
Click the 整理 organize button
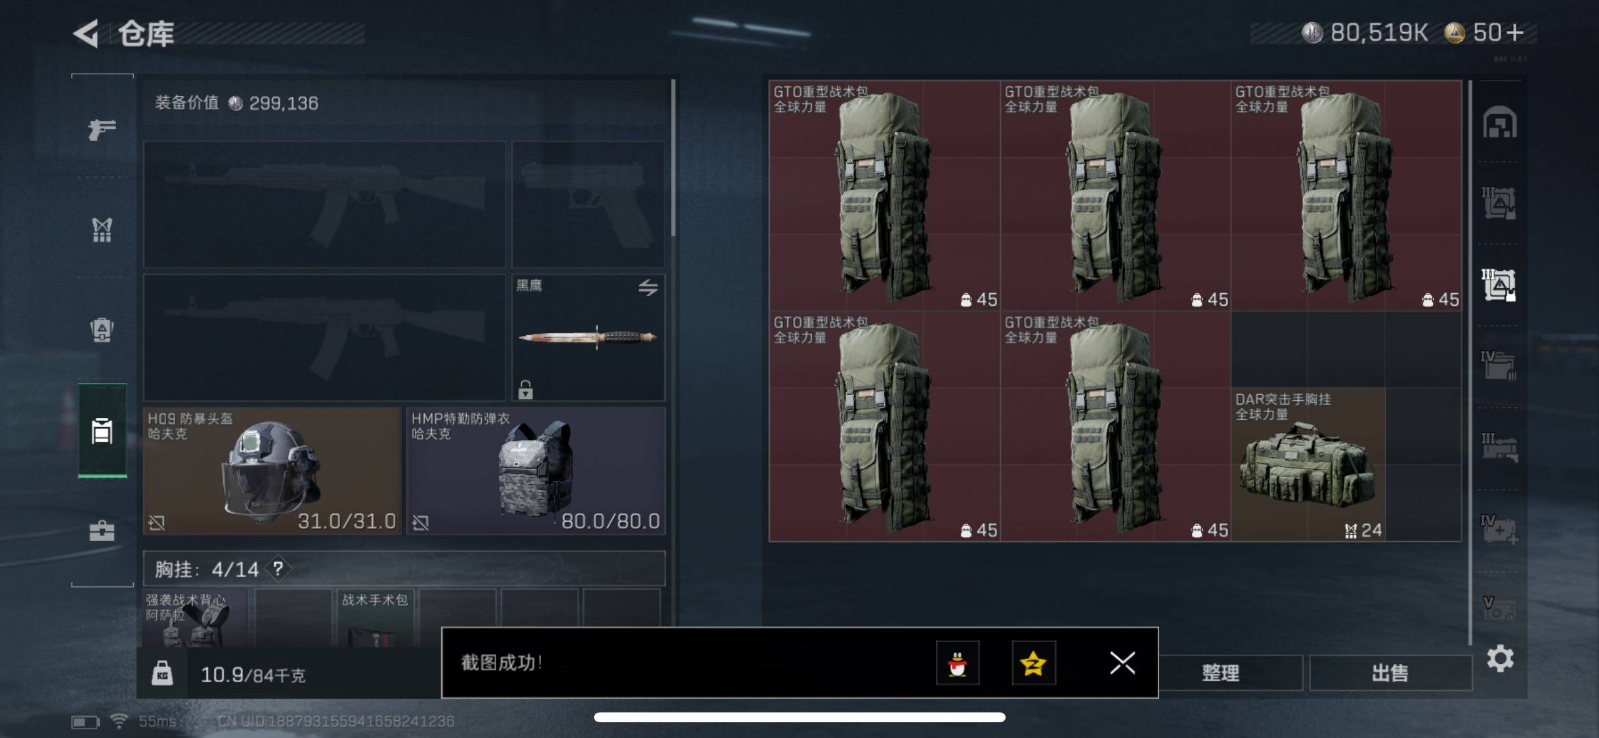pyautogui.click(x=1220, y=672)
